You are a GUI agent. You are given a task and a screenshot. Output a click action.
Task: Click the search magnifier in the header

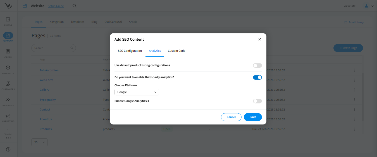74,6
